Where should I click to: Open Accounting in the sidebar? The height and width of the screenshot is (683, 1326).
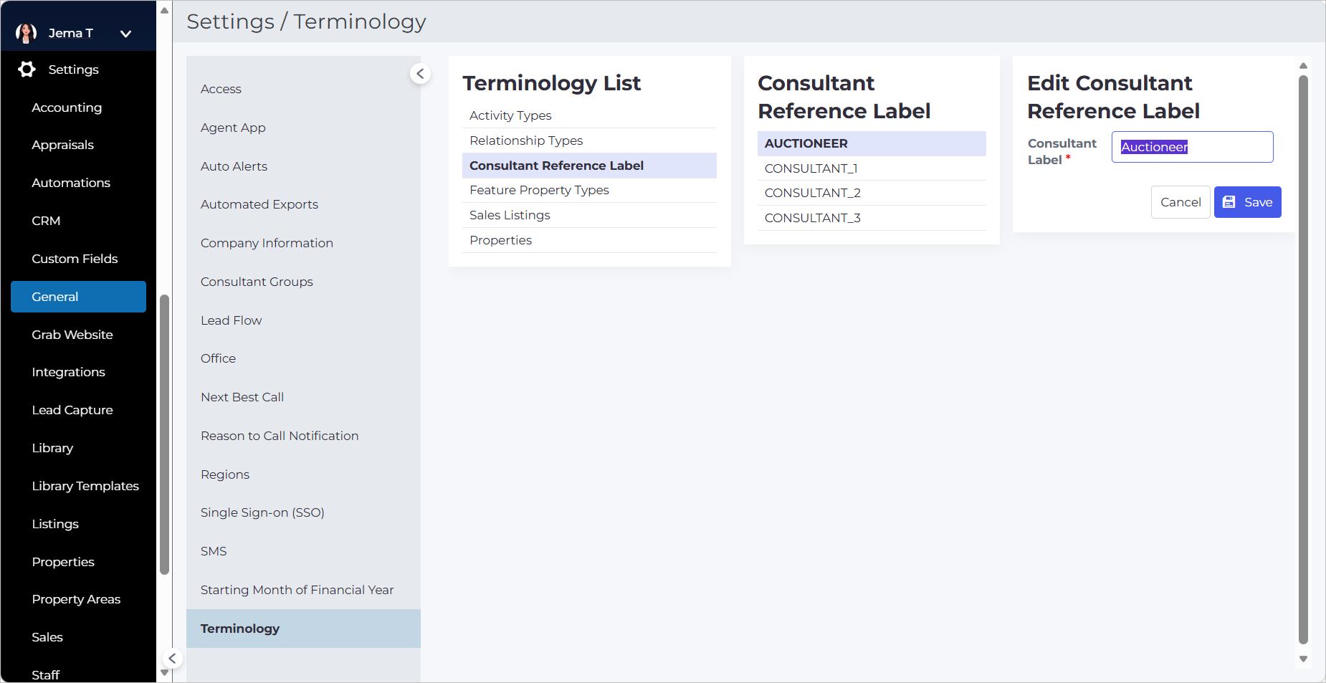coord(67,108)
